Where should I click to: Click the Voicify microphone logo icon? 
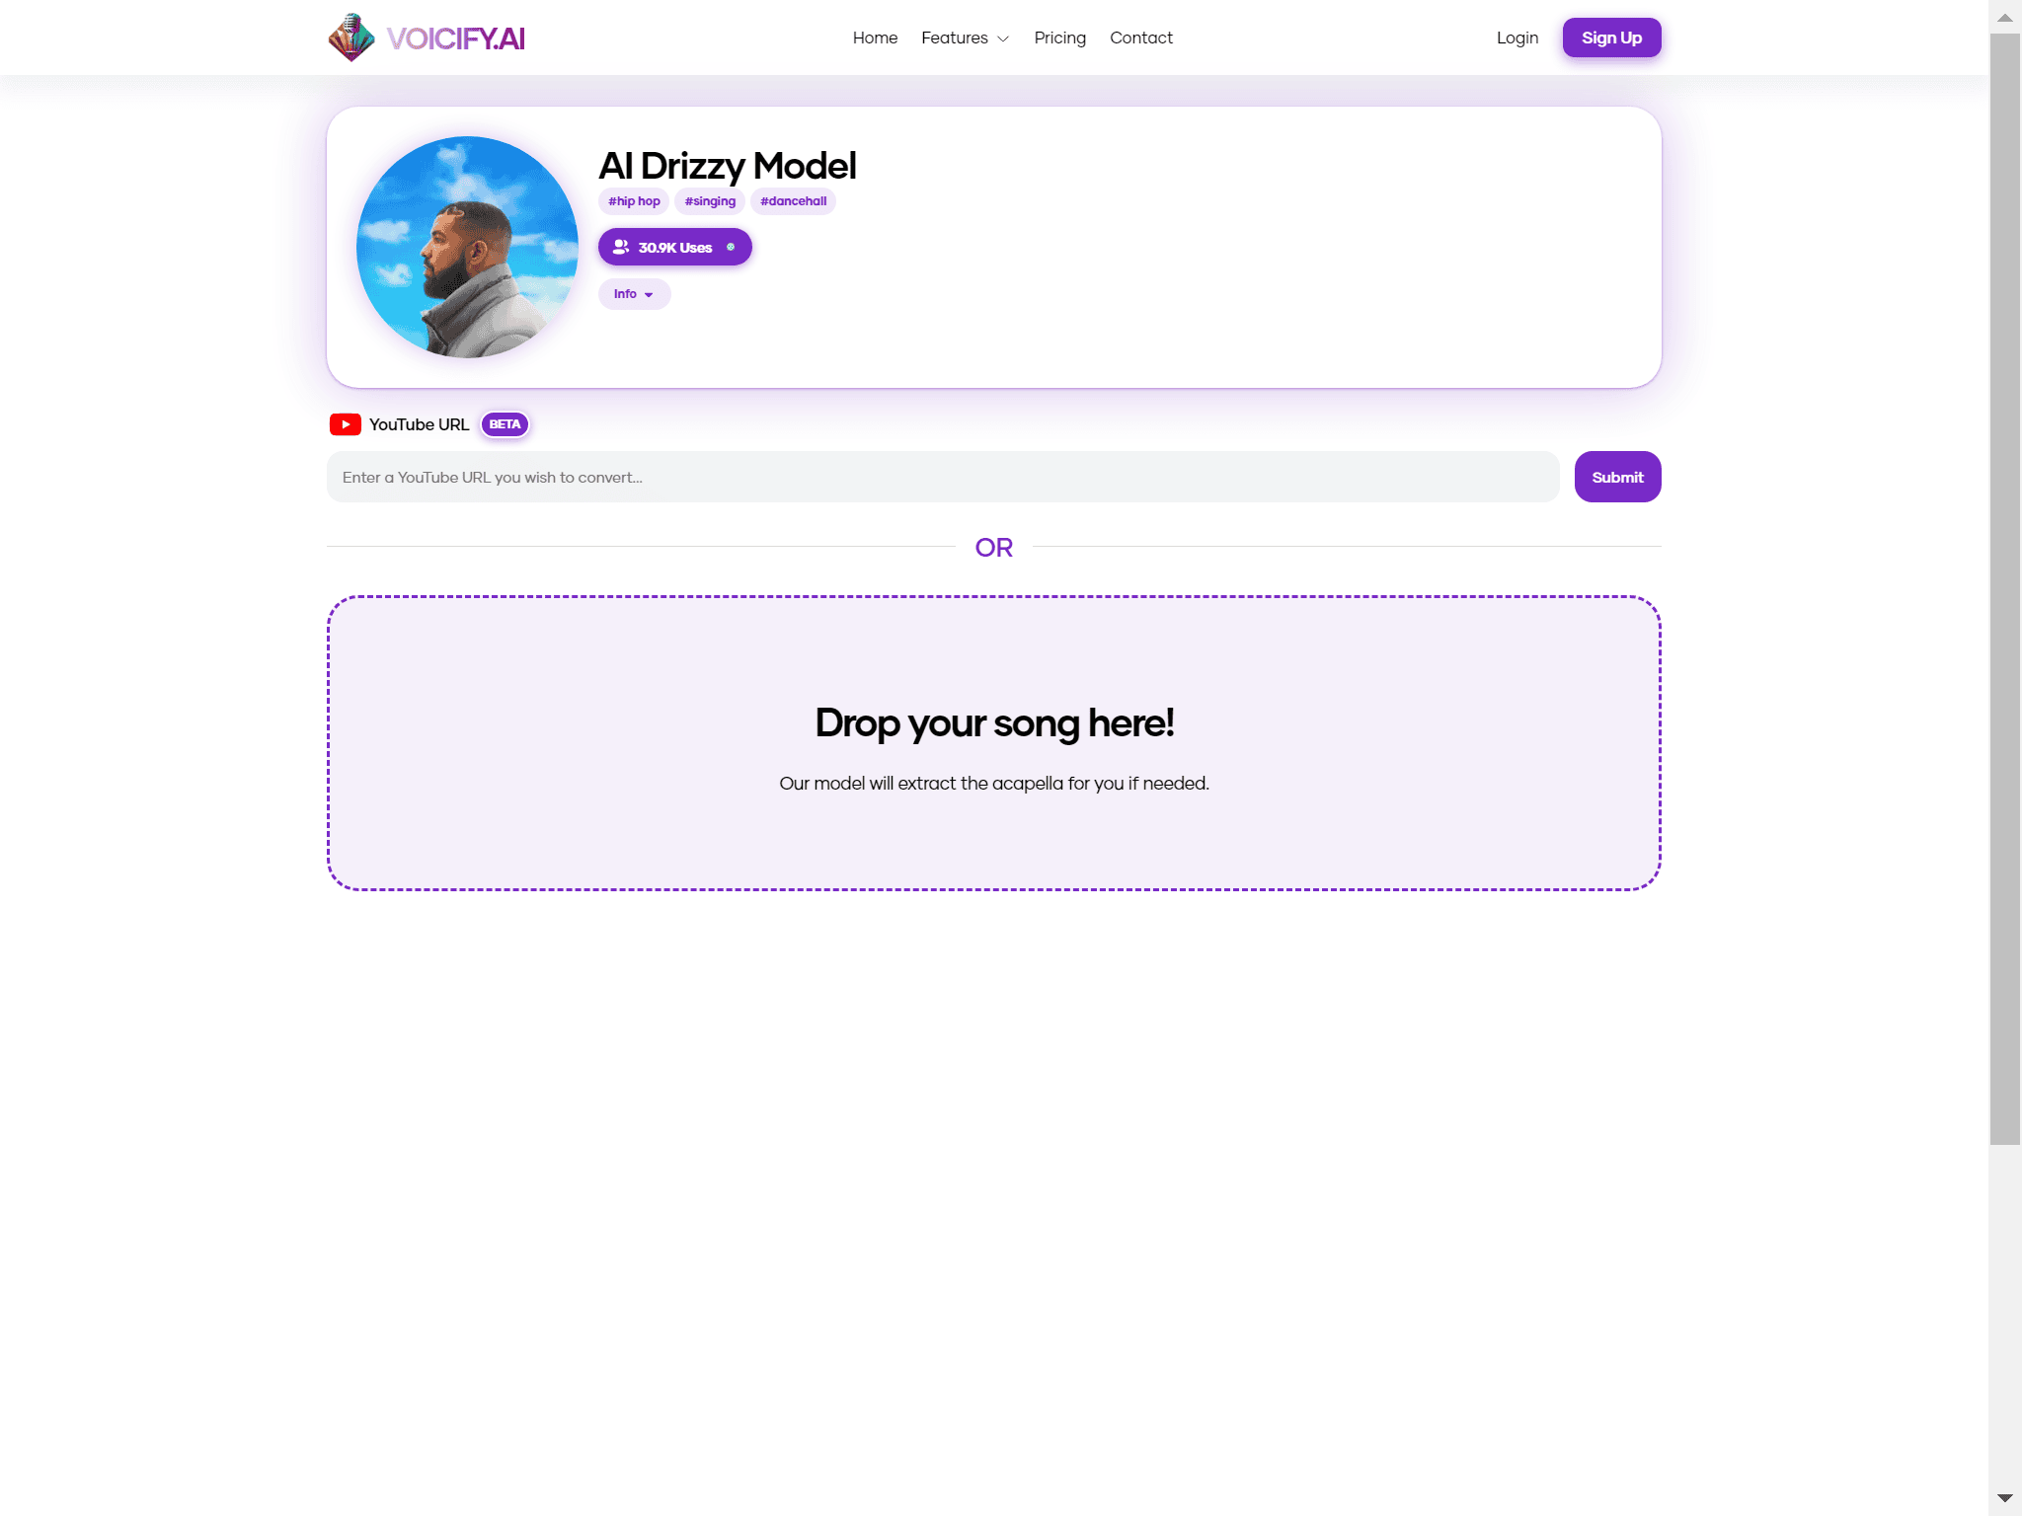click(x=351, y=38)
